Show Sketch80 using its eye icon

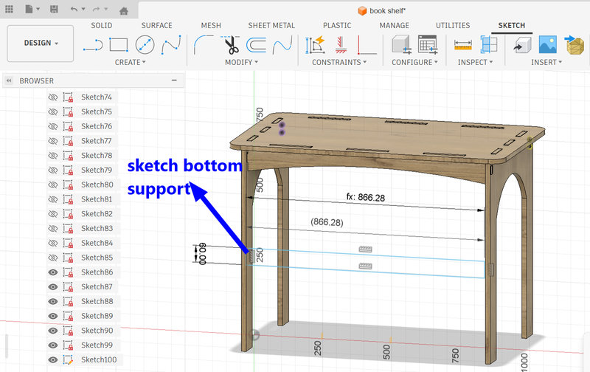point(53,185)
